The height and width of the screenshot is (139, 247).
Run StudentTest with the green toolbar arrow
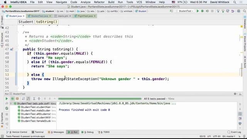(198, 11)
